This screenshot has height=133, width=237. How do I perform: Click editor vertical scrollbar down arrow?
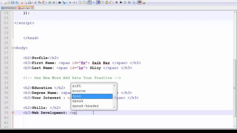pos(235,126)
